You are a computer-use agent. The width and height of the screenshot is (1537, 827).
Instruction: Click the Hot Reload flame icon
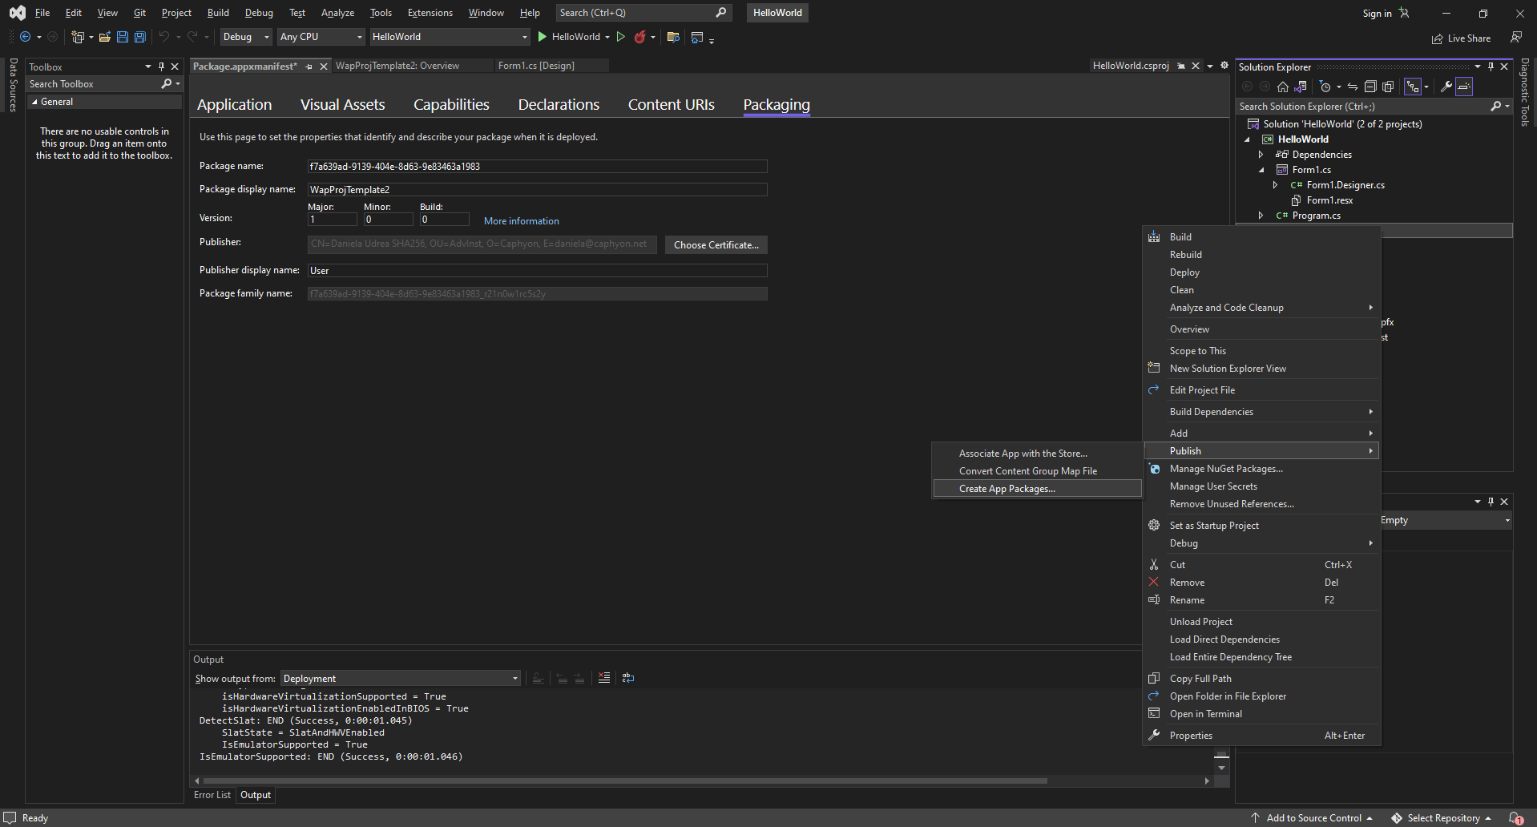click(x=639, y=37)
